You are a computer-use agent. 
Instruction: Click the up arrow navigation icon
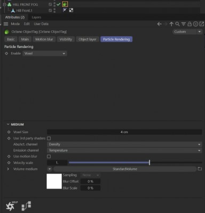pyautogui.click(x=171, y=24)
